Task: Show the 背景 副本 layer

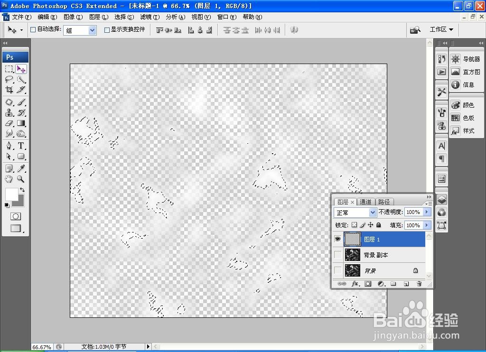Action: pyautogui.click(x=337, y=255)
